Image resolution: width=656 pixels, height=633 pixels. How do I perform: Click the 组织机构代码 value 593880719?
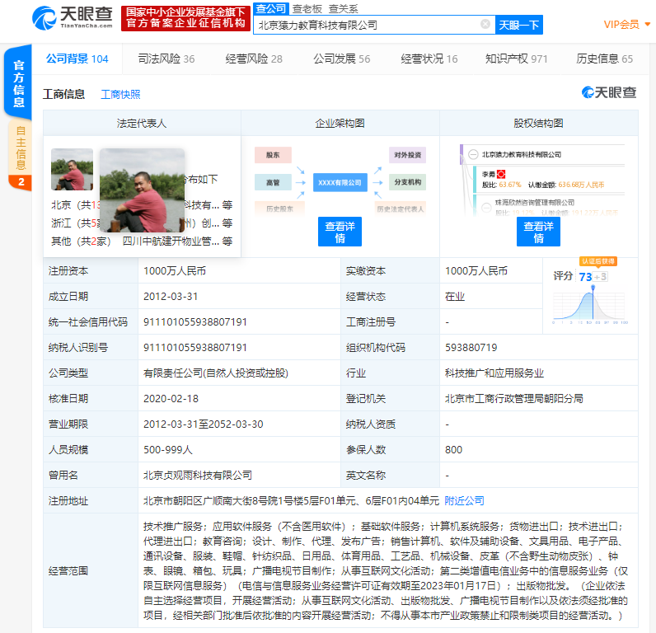click(x=471, y=347)
